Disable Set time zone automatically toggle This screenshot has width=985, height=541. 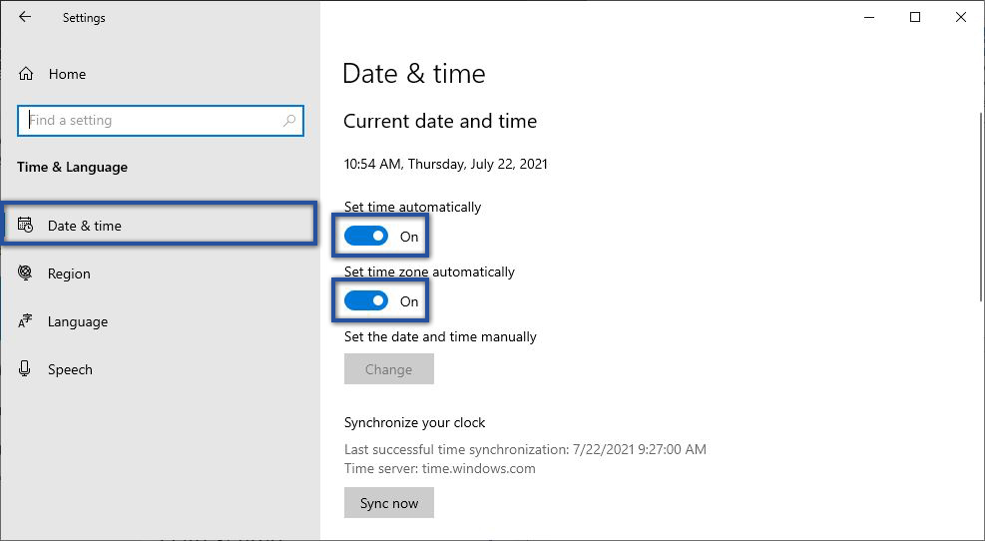tap(366, 301)
